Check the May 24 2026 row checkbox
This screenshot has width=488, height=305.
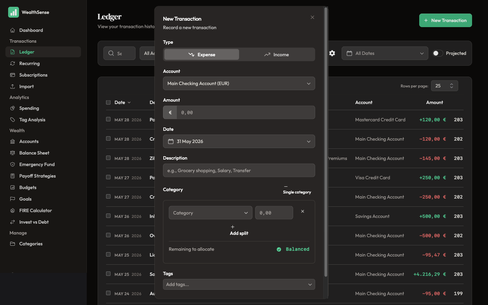[x=108, y=293]
